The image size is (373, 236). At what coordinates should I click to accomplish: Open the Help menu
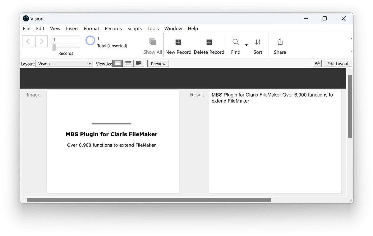click(x=193, y=29)
